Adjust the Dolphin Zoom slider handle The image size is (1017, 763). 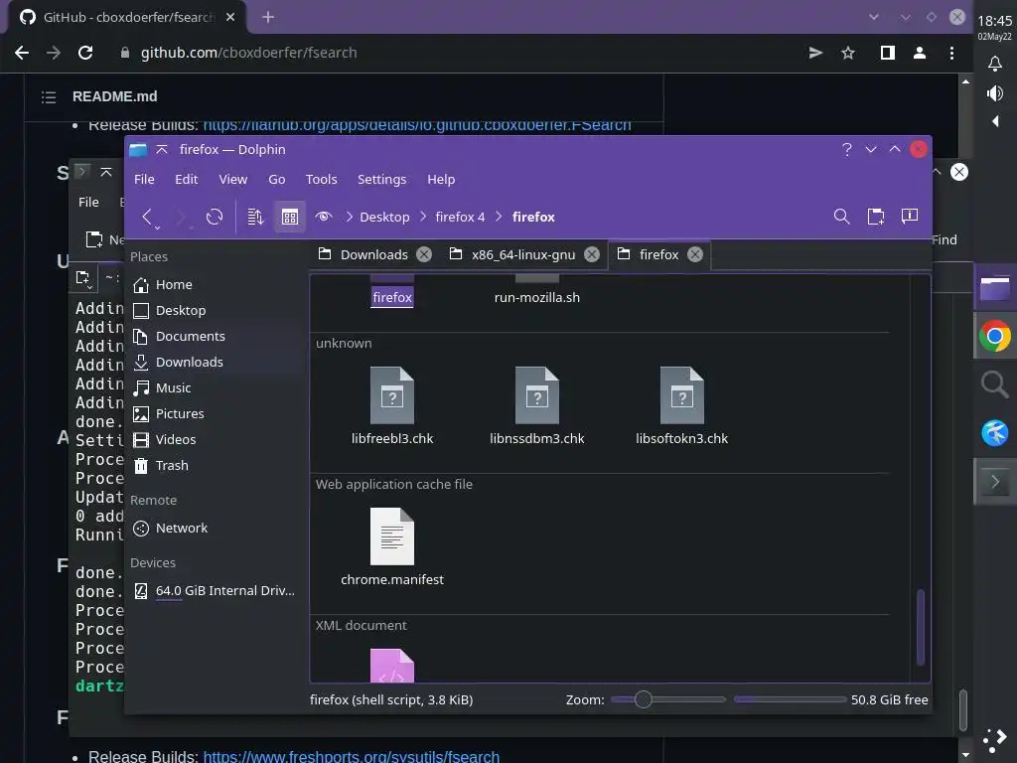point(643,699)
